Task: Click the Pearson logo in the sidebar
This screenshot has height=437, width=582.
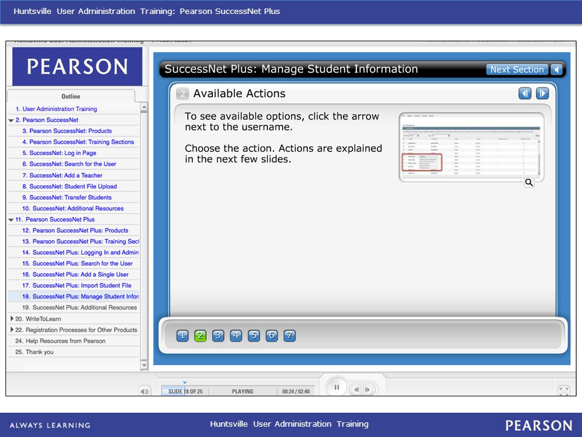Action: (x=77, y=67)
